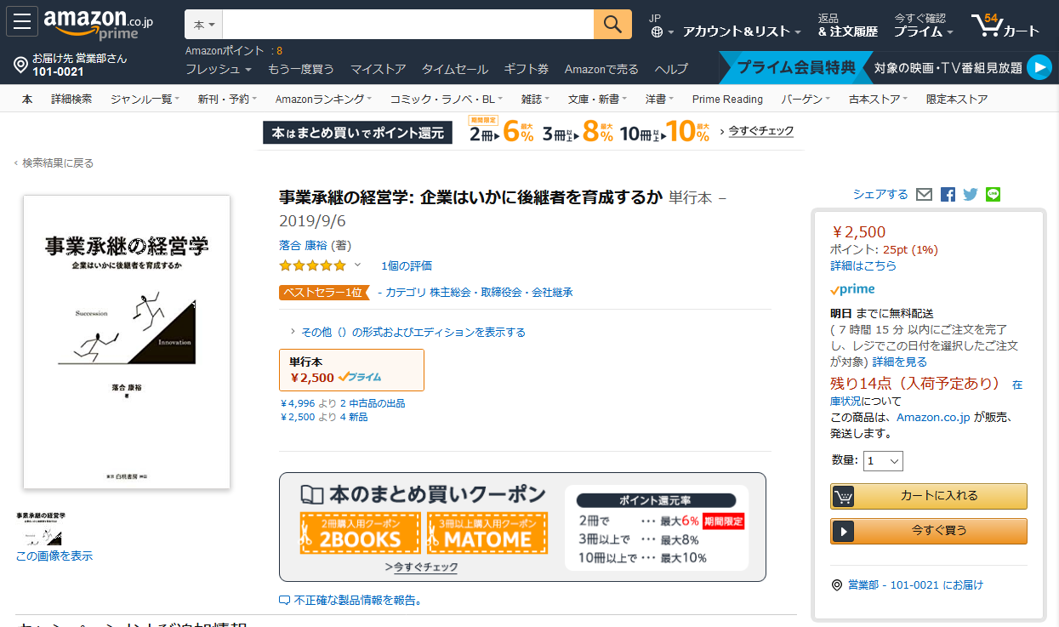Open 文庫・新書 menu
The height and width of the screenshot is (627, 1059).
point(597,99)
